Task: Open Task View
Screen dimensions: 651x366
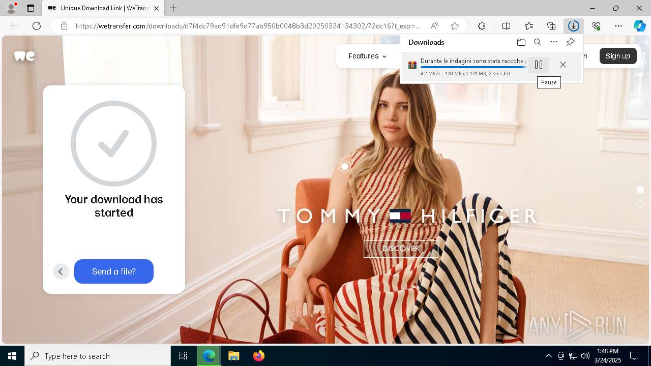Action: point(183,356)
